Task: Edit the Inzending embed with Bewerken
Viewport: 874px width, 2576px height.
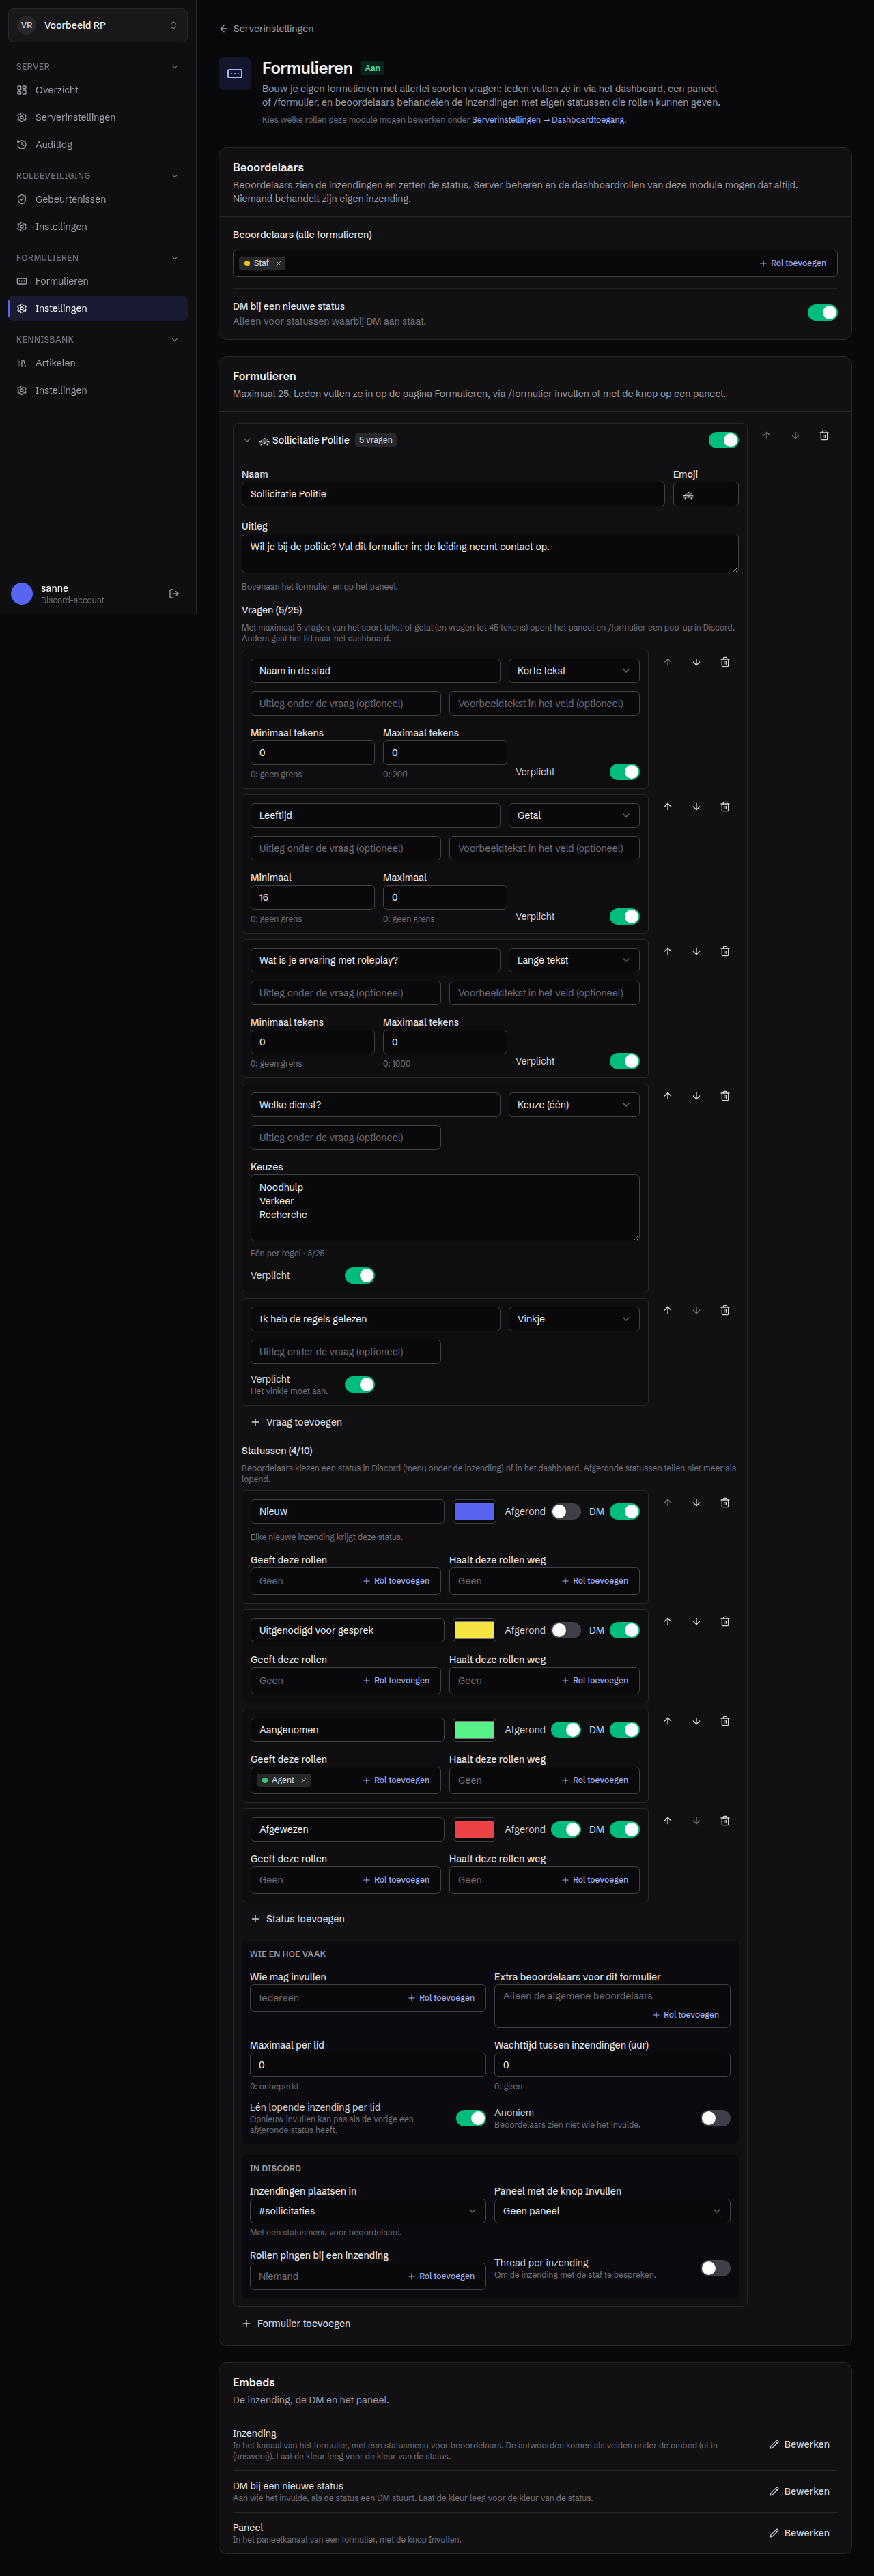Action: click(x=799, y=2444)
